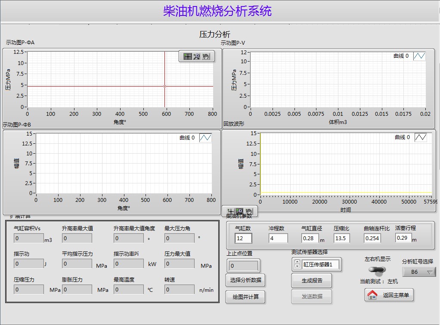Click the 气缸数 input field showing 12
The width and height of the screenshot is (440, 325).
(x=243, y=238)
